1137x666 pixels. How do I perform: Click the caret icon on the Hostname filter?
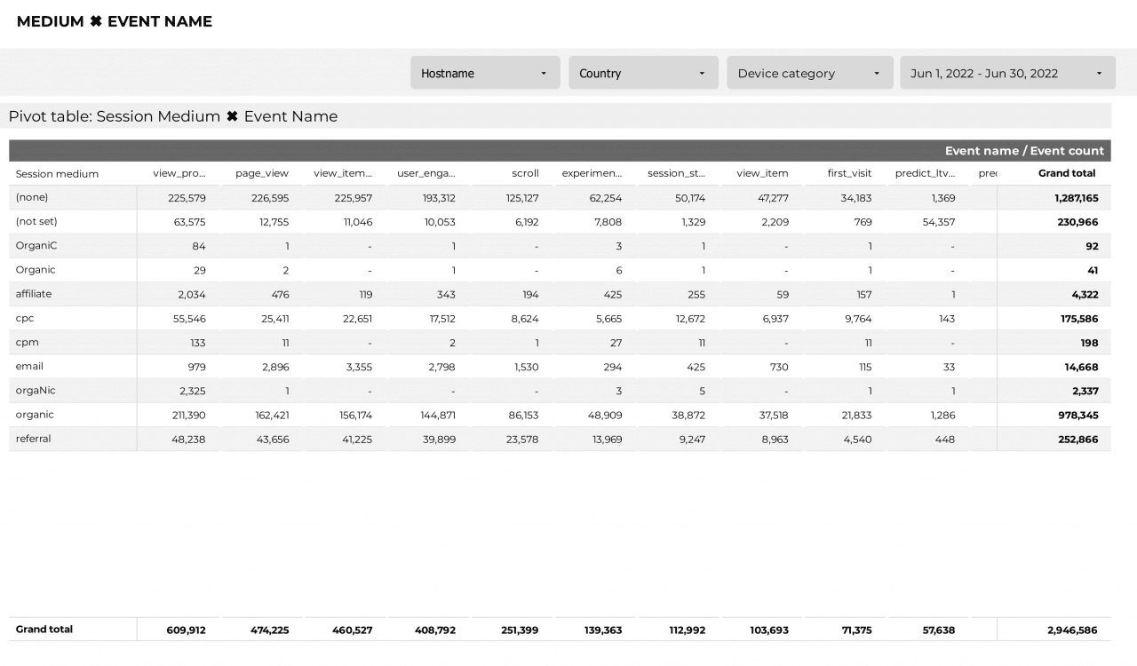click(544, 73)
